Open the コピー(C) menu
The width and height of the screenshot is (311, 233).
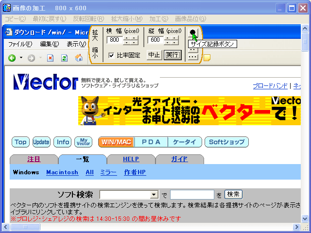tap(15, 19)
